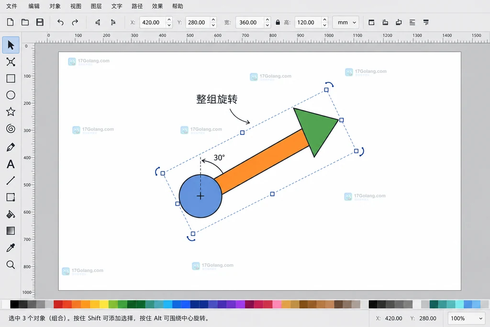Pick the eyedropper color picker tool
This screenshot has height=327, width=490.
click(11, 248)
